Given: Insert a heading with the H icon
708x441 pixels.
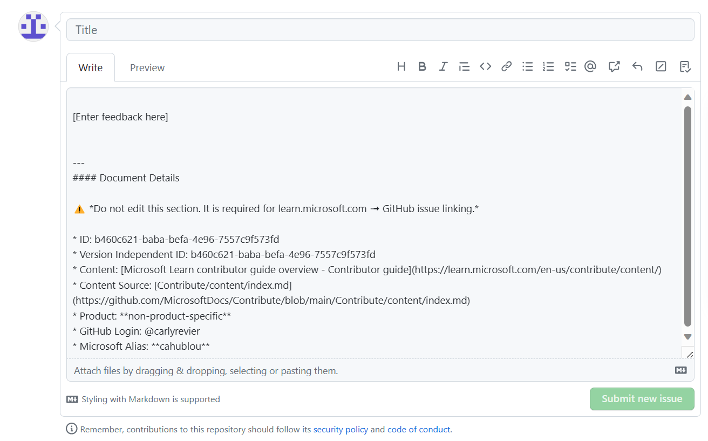Looking at the screenshot, I should click(x=401, y=66).
